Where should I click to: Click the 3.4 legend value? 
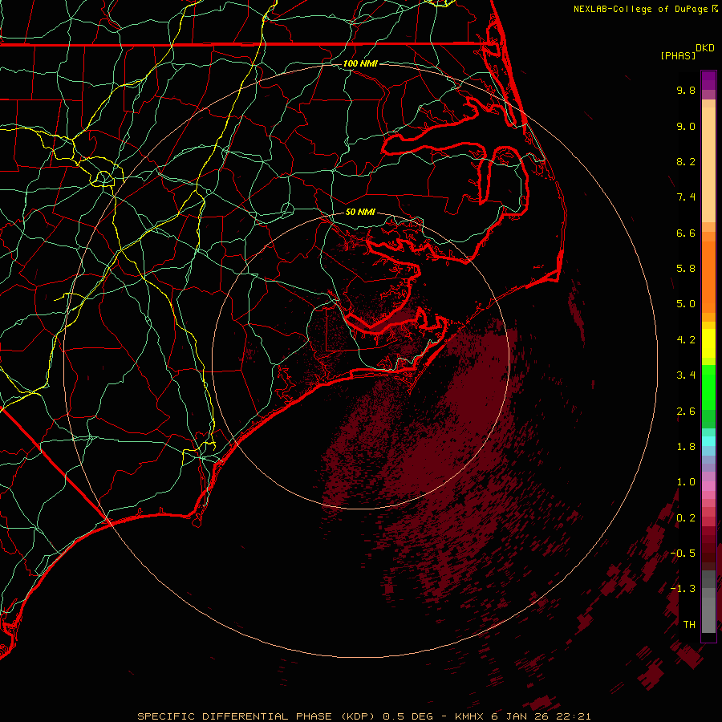click(x=686, y=375)
